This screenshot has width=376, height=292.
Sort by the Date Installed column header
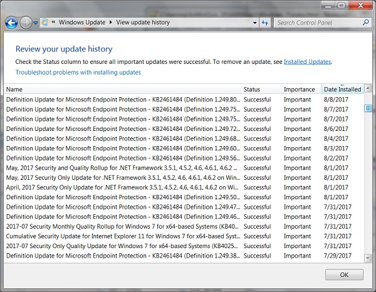point(343,89)
